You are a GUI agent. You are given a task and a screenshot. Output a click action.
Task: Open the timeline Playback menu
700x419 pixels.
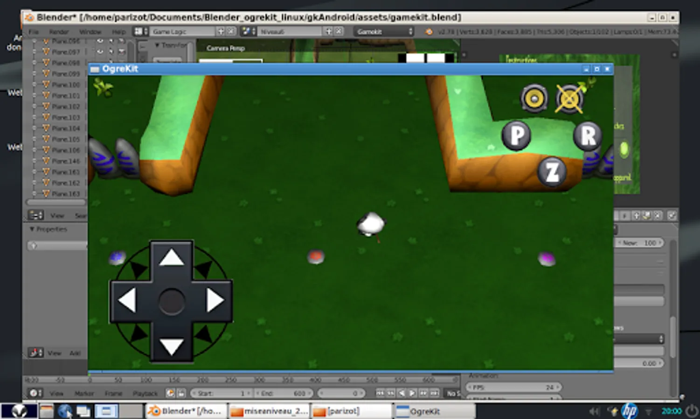click(x=145, y=393)
